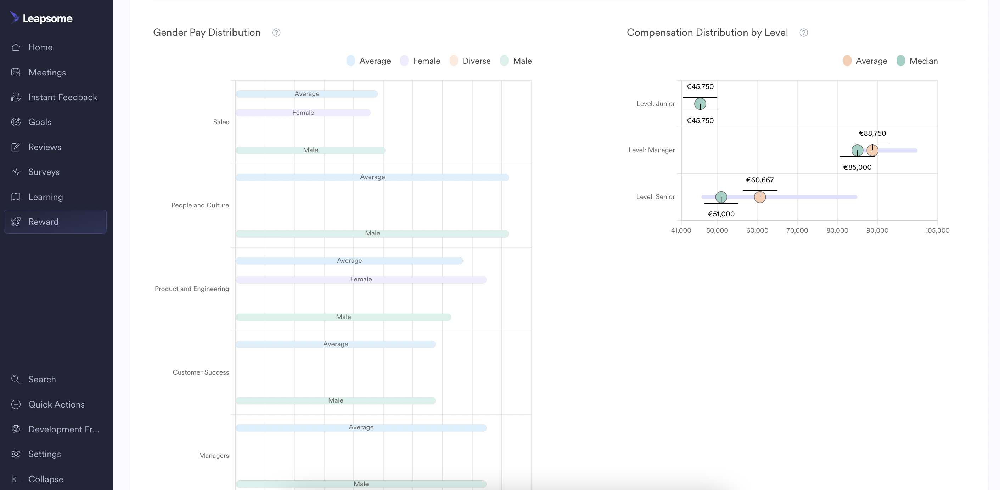Open the Learning book icon
The image size is (1000, 490).
click(16, 197)
